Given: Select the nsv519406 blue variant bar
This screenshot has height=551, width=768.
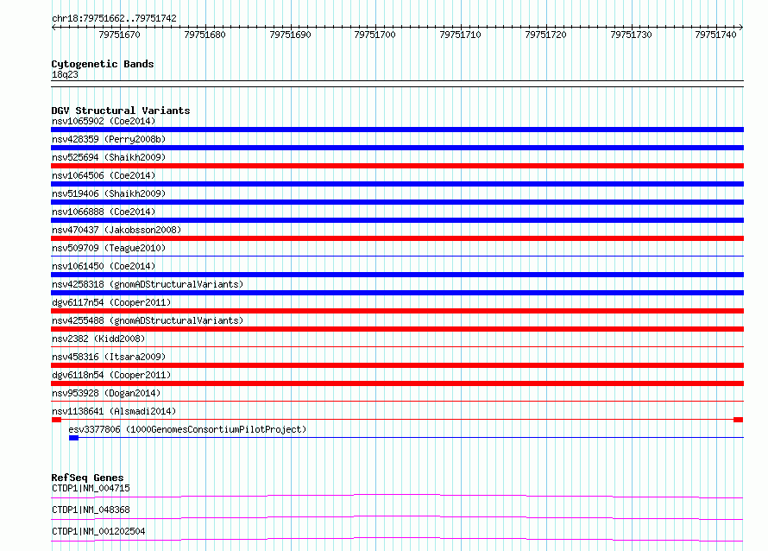Looking at the screenshot, I should 397,202.
